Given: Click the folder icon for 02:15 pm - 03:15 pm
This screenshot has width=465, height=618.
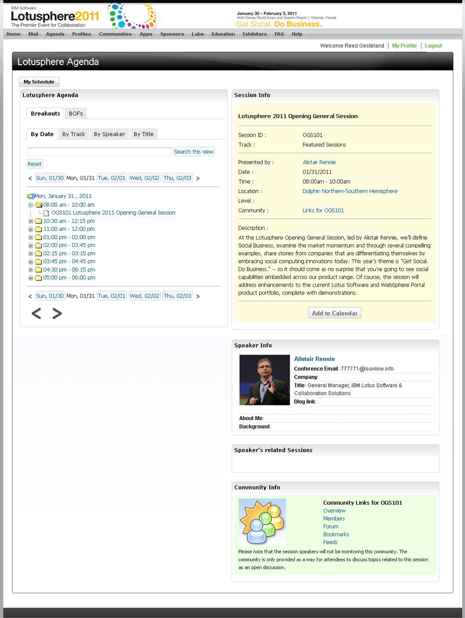Looking at the screenshot, I should pyautogui.click(x=38, y=253).
